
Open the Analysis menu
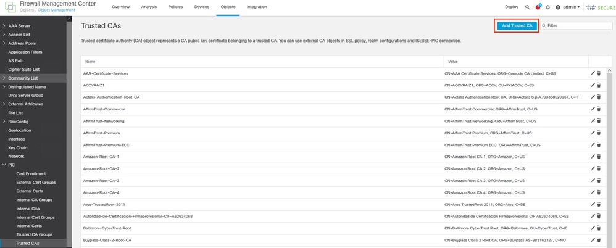click(x=149, y=7)
